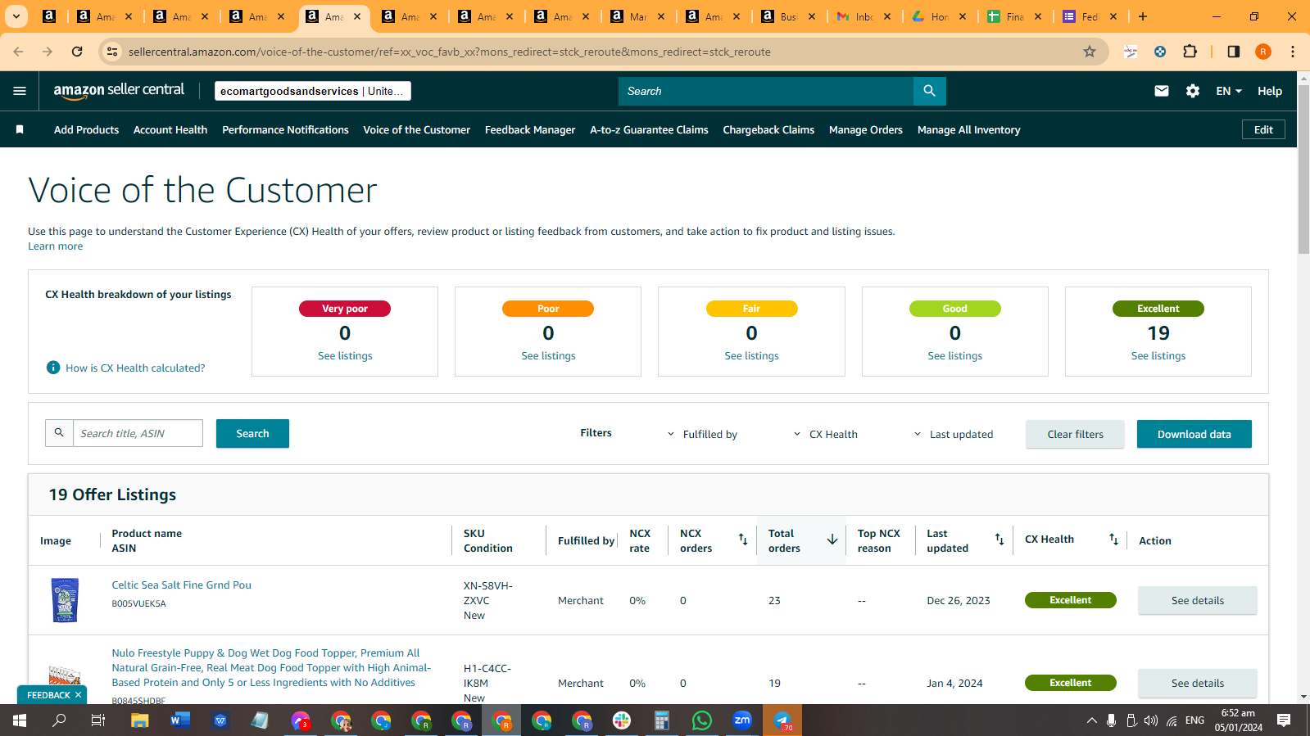Open Feedback Manager in the nav bar
Image resolution: width=1310 pixels, height=736 pixels.
pos(530,129)
